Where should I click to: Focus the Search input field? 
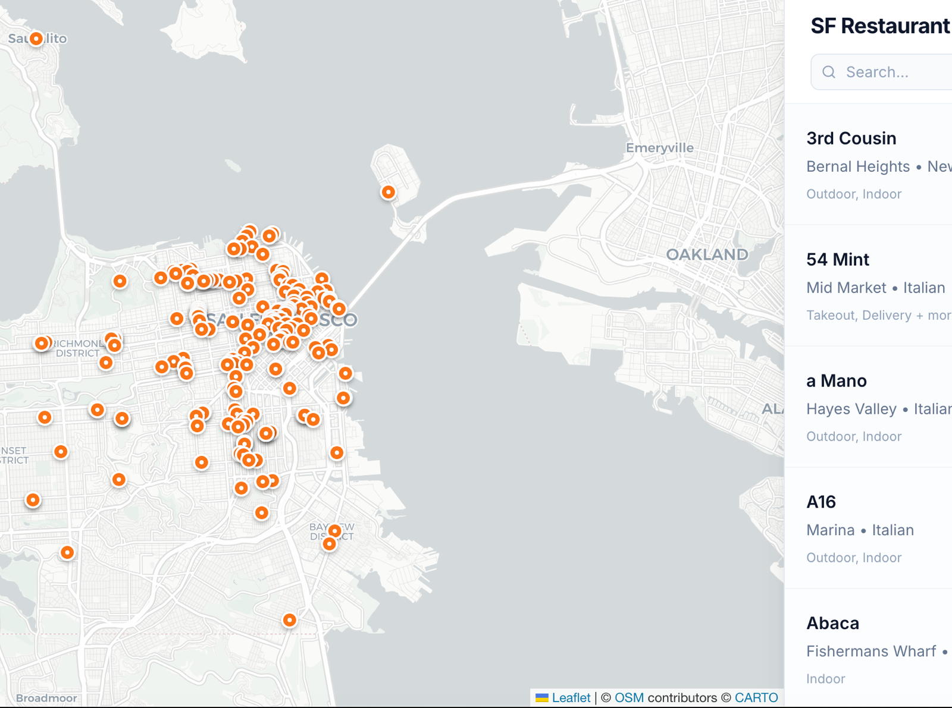(x=892, y=72)
